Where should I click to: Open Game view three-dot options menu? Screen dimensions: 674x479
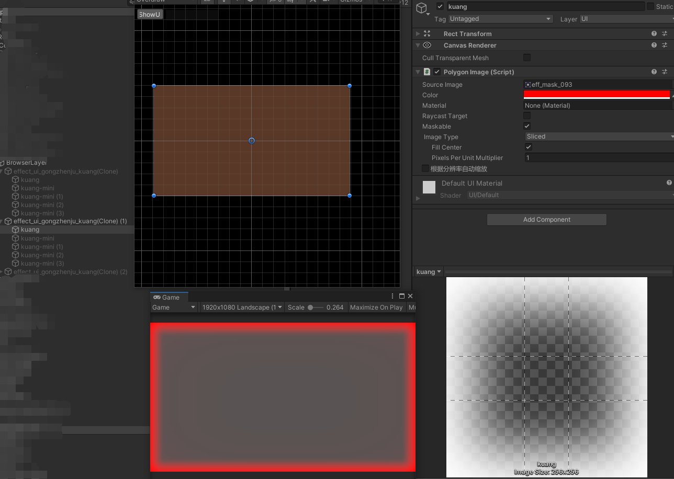pyautogui.click(x=392, y=296)
